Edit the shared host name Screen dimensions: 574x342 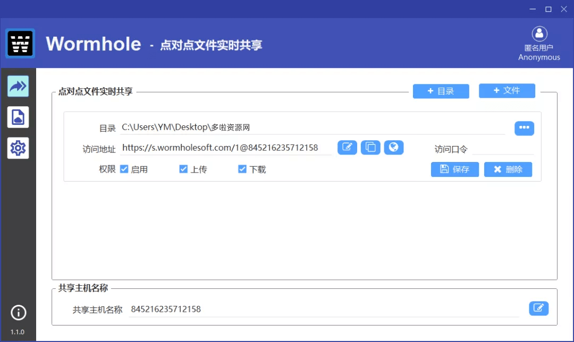tap(539, 308)
